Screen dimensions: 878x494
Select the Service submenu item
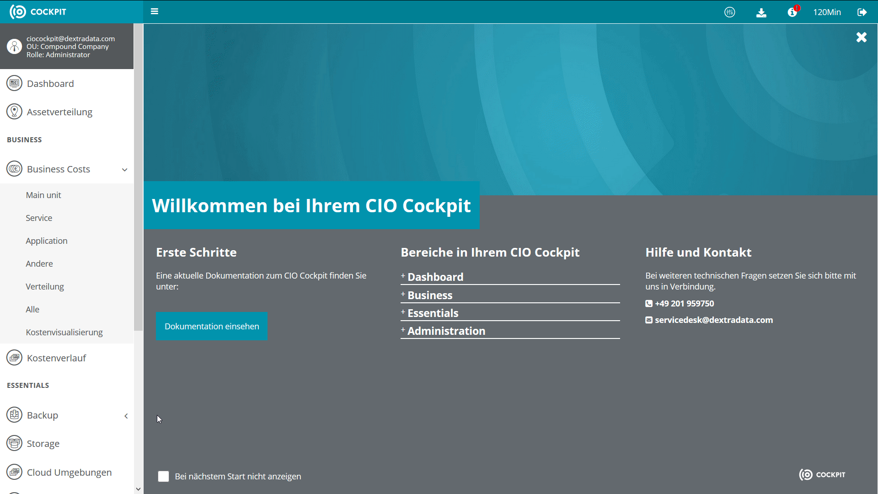pos(39,218)
